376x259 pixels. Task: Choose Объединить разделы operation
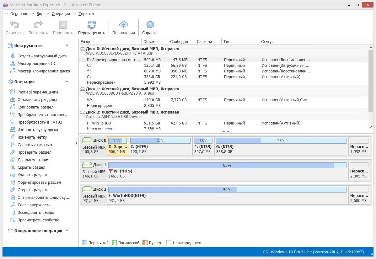tap(37, 99)
